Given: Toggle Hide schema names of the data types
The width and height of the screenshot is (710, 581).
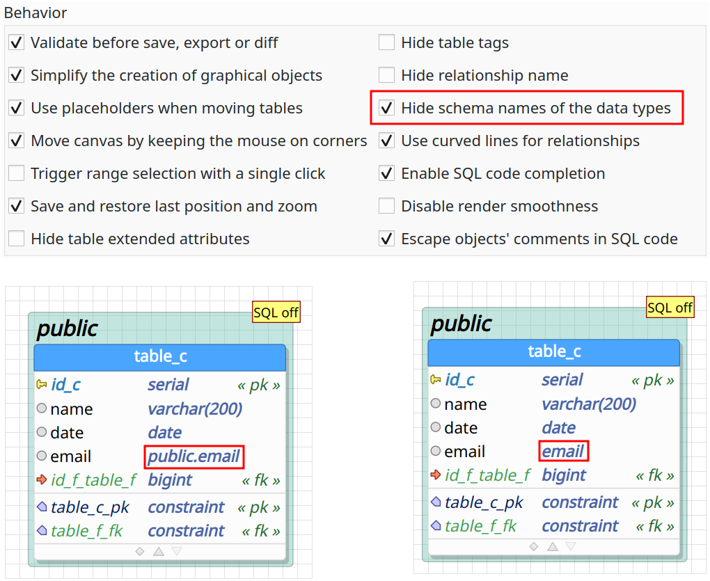Looking at the screenshot, I should [x=387, y=108].
